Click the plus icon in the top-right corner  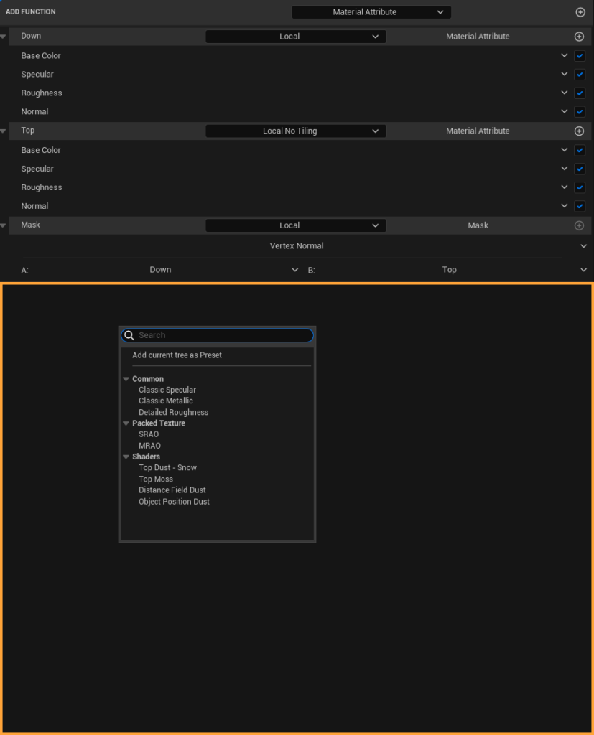(580, 11)
